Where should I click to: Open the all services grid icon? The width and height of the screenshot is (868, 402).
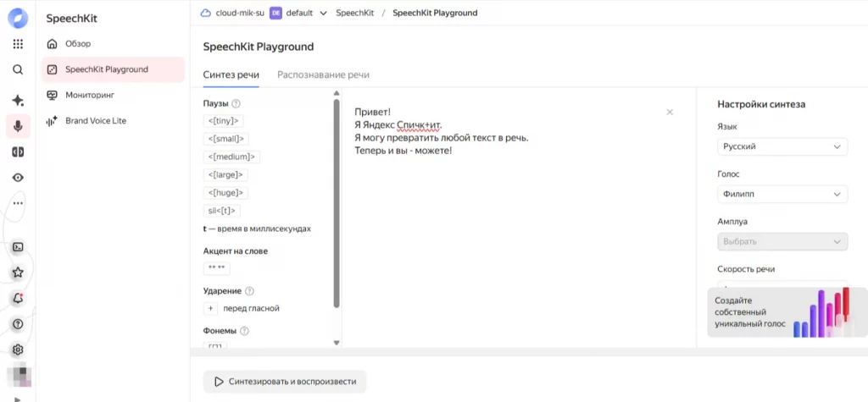pos(18,44)
